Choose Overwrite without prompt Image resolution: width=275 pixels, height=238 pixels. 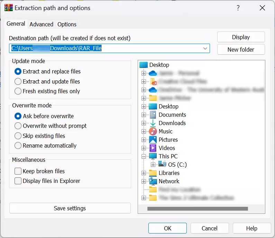point(18,126)
